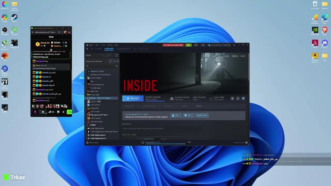331x186 pixels.
Task: Show INSIDE game info icon
Action: pyautogui.click(x=238, y=98)
